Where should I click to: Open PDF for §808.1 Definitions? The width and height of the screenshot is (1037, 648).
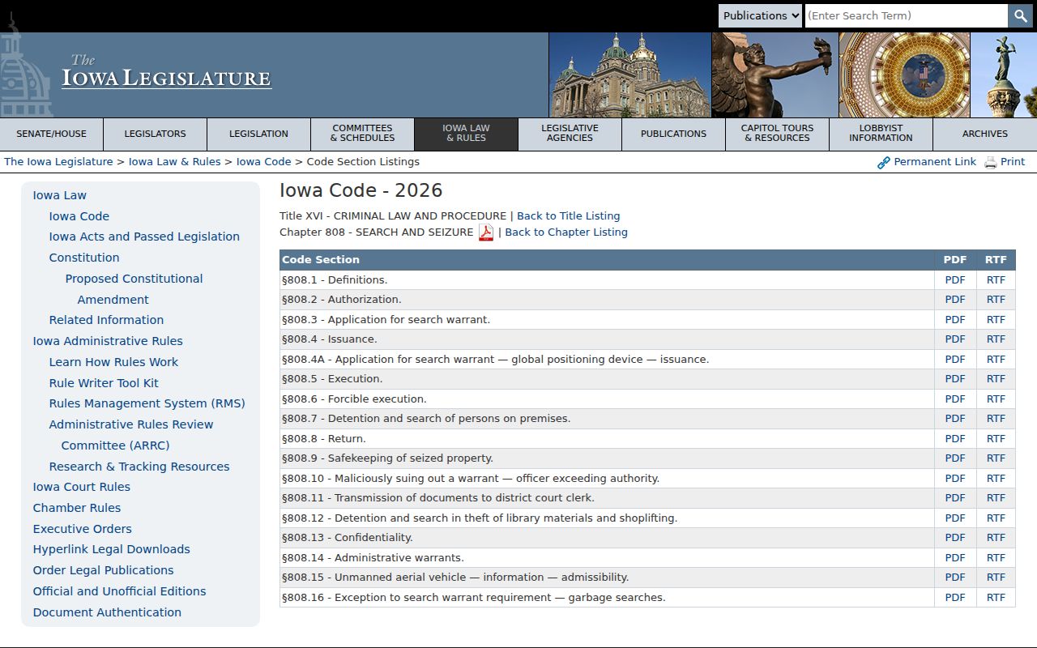click(x=955, y=280)
